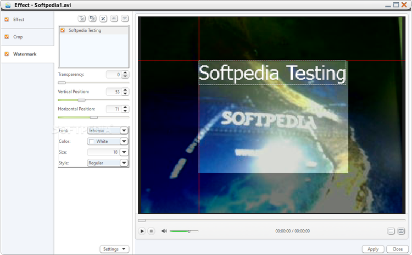Add a new image watermark
Image resolution: width=412 pixels, height=255 pixels.
click(92, 18)
